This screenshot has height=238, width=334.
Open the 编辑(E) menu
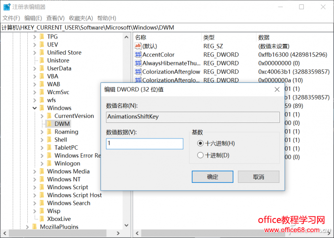pyautogui.click(x=33, y=18)
